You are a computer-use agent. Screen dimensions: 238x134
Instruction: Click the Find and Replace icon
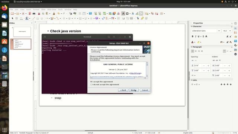point(71,13)
